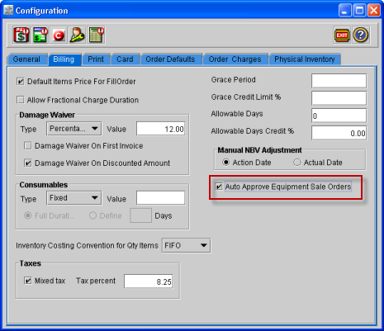Image resolution: width=384 pixels, height=331 pixels.
Task: Toggle the Mixed tax checkbox
Action: click(x=28, y=281)
